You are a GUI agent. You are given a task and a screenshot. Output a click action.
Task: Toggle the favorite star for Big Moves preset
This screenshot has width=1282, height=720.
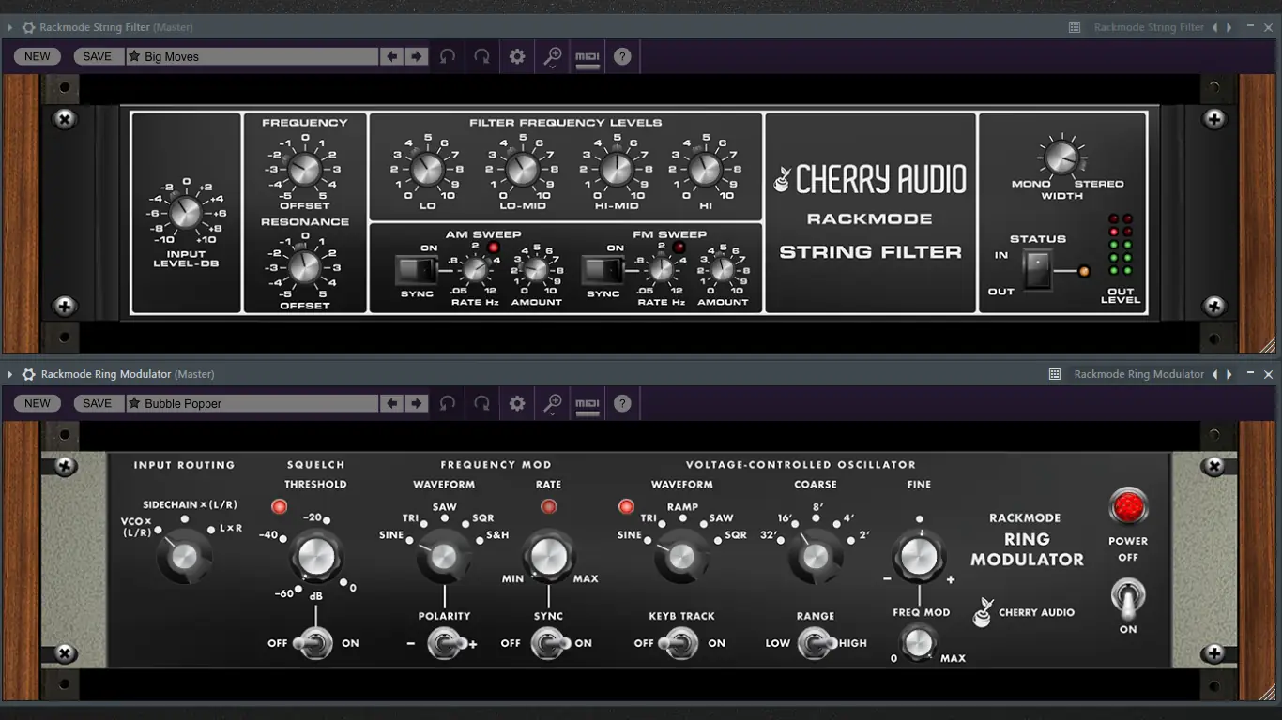[134, 56]
